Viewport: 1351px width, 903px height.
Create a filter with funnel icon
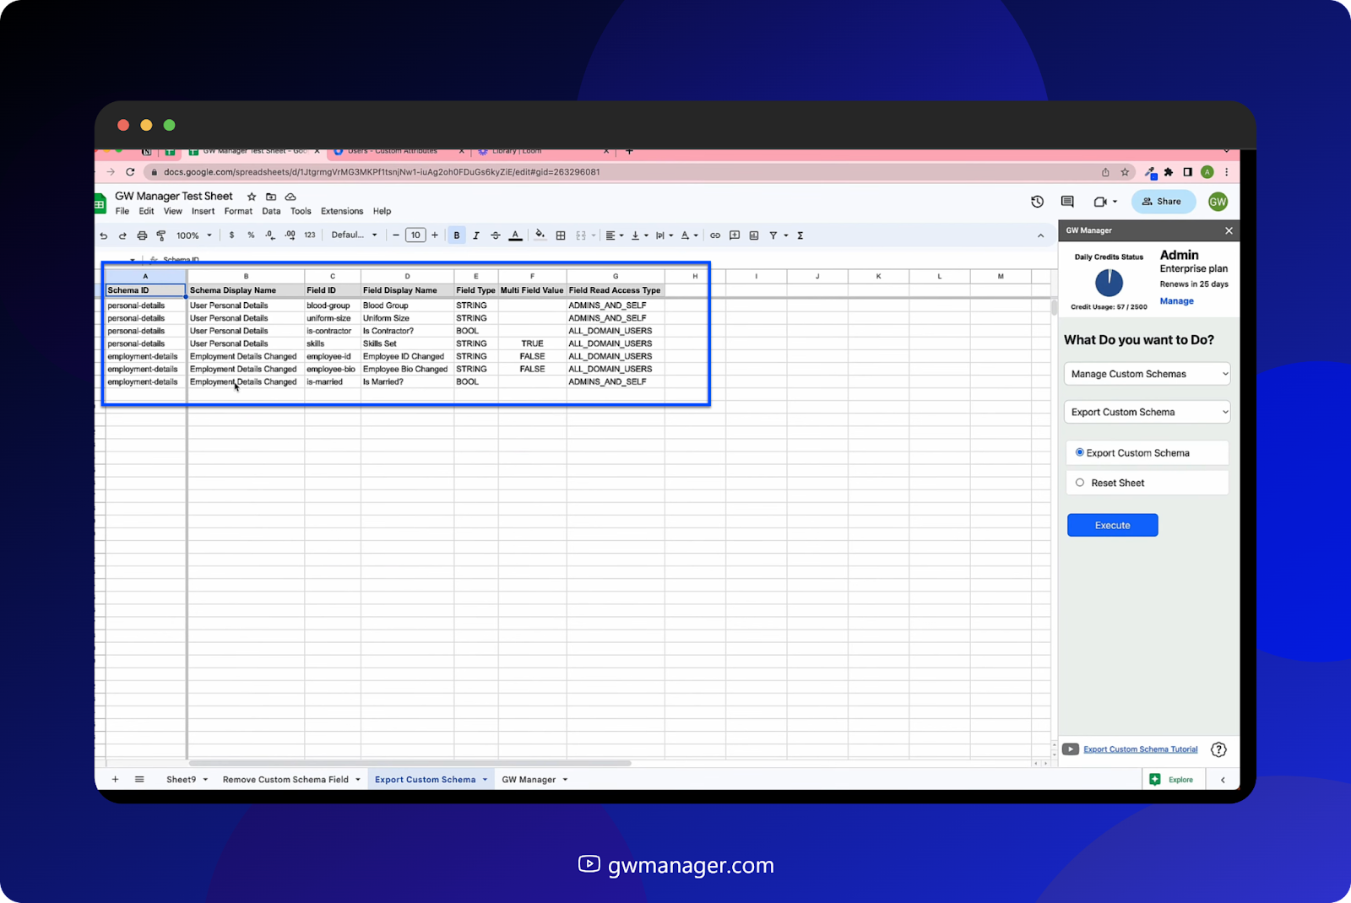point(773,235)
